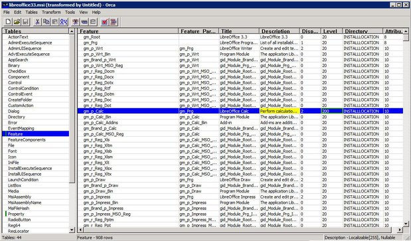Click the 'LibreOffice 3.3' title cell of gm_Root
Image resolution: width=411 pixels, height=241 pixels.
coord(239,37)
